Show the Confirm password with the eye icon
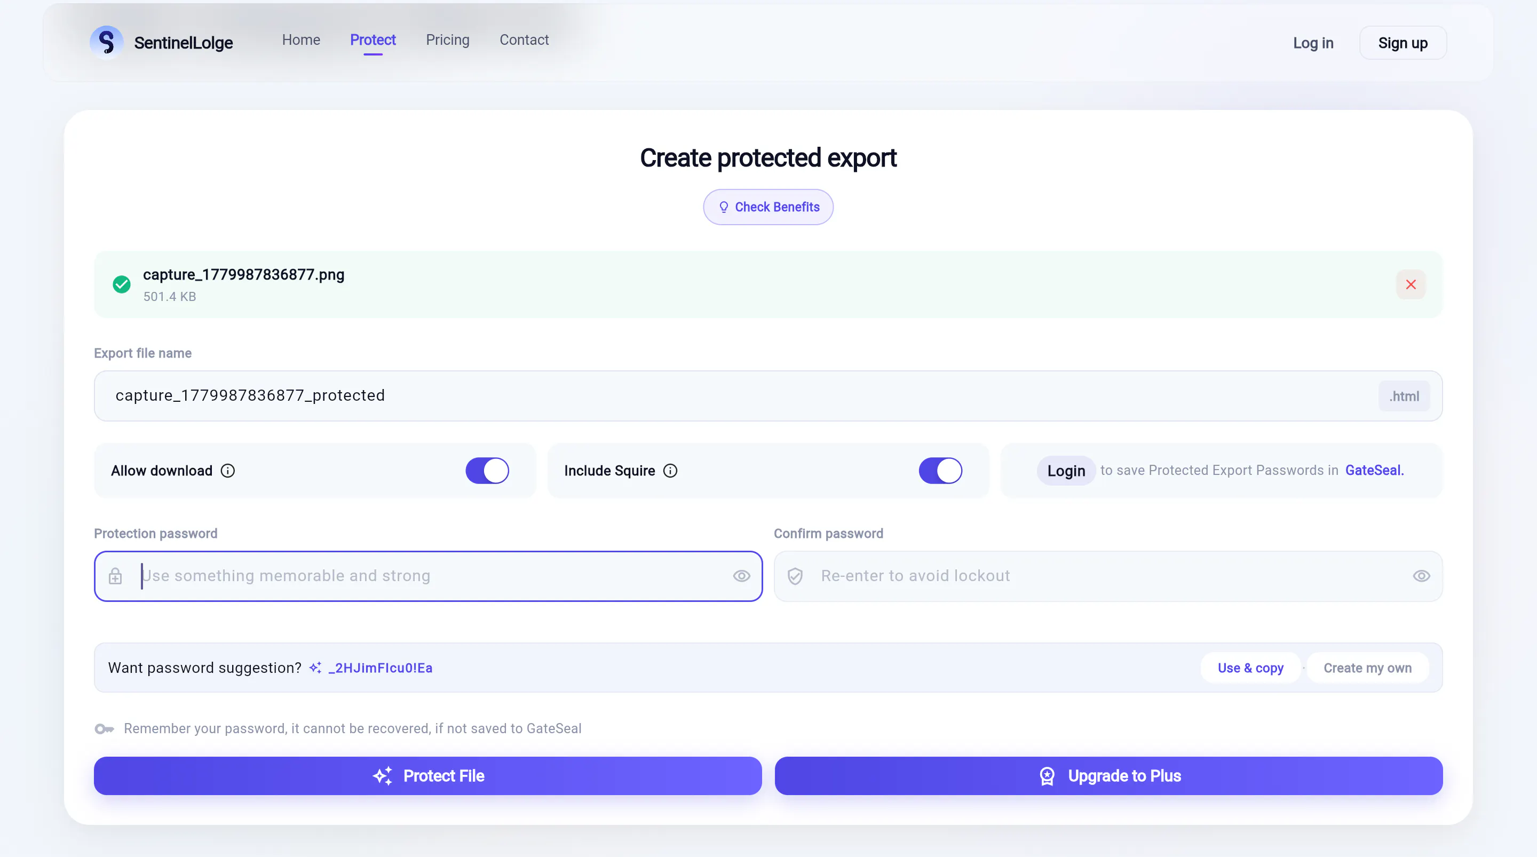 tap(1422, 576)
